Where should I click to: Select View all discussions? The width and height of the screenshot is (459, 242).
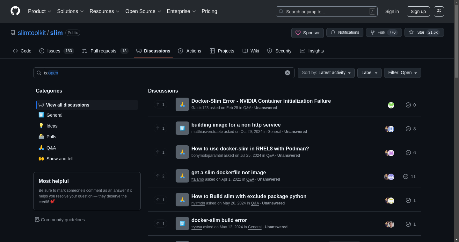pyautogui.click(x=87, y=105)
